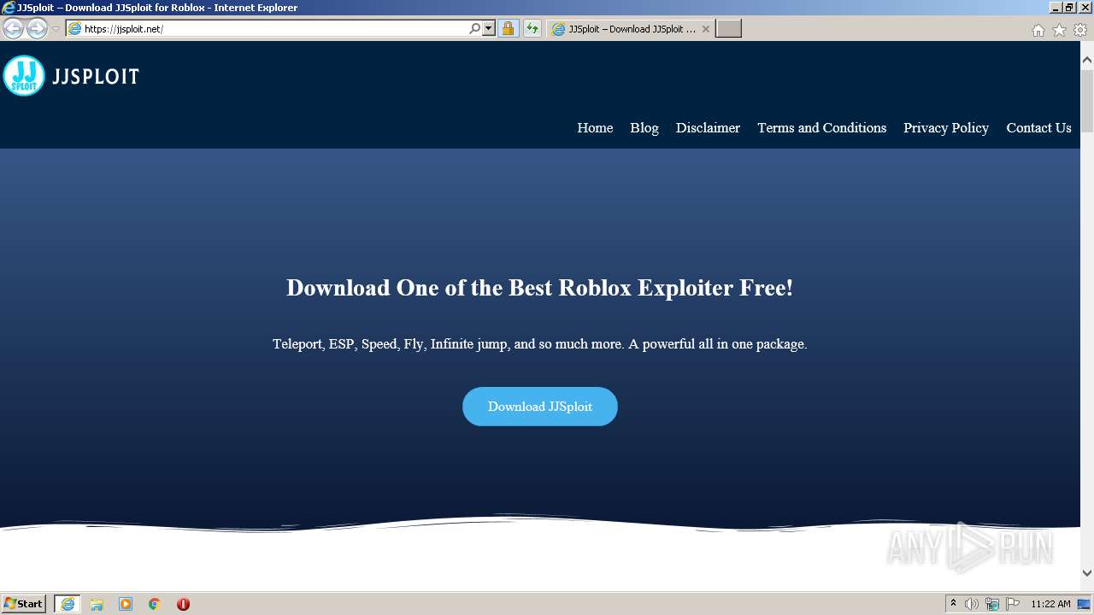Click the Internet Explorer icon in title bar
This screenshot has height=615, width=1094.
9,8
